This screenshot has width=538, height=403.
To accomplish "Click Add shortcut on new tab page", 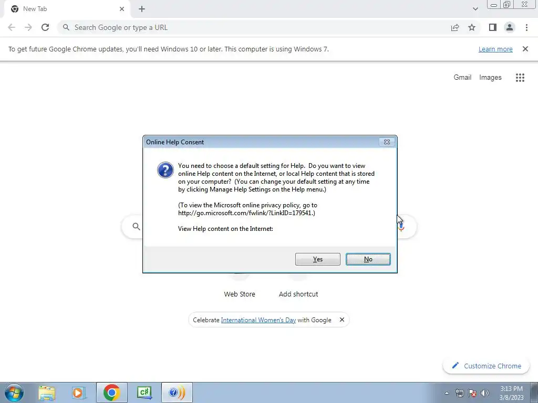I will [298, 294].
